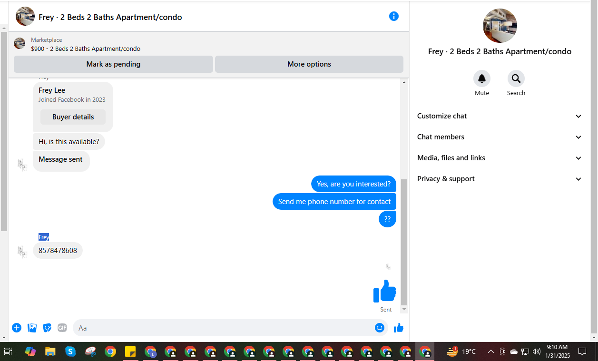Click the 'Send me phone number for contact' bubble
The width and height of the screenshot is (598, 361).
click(334, 202)
